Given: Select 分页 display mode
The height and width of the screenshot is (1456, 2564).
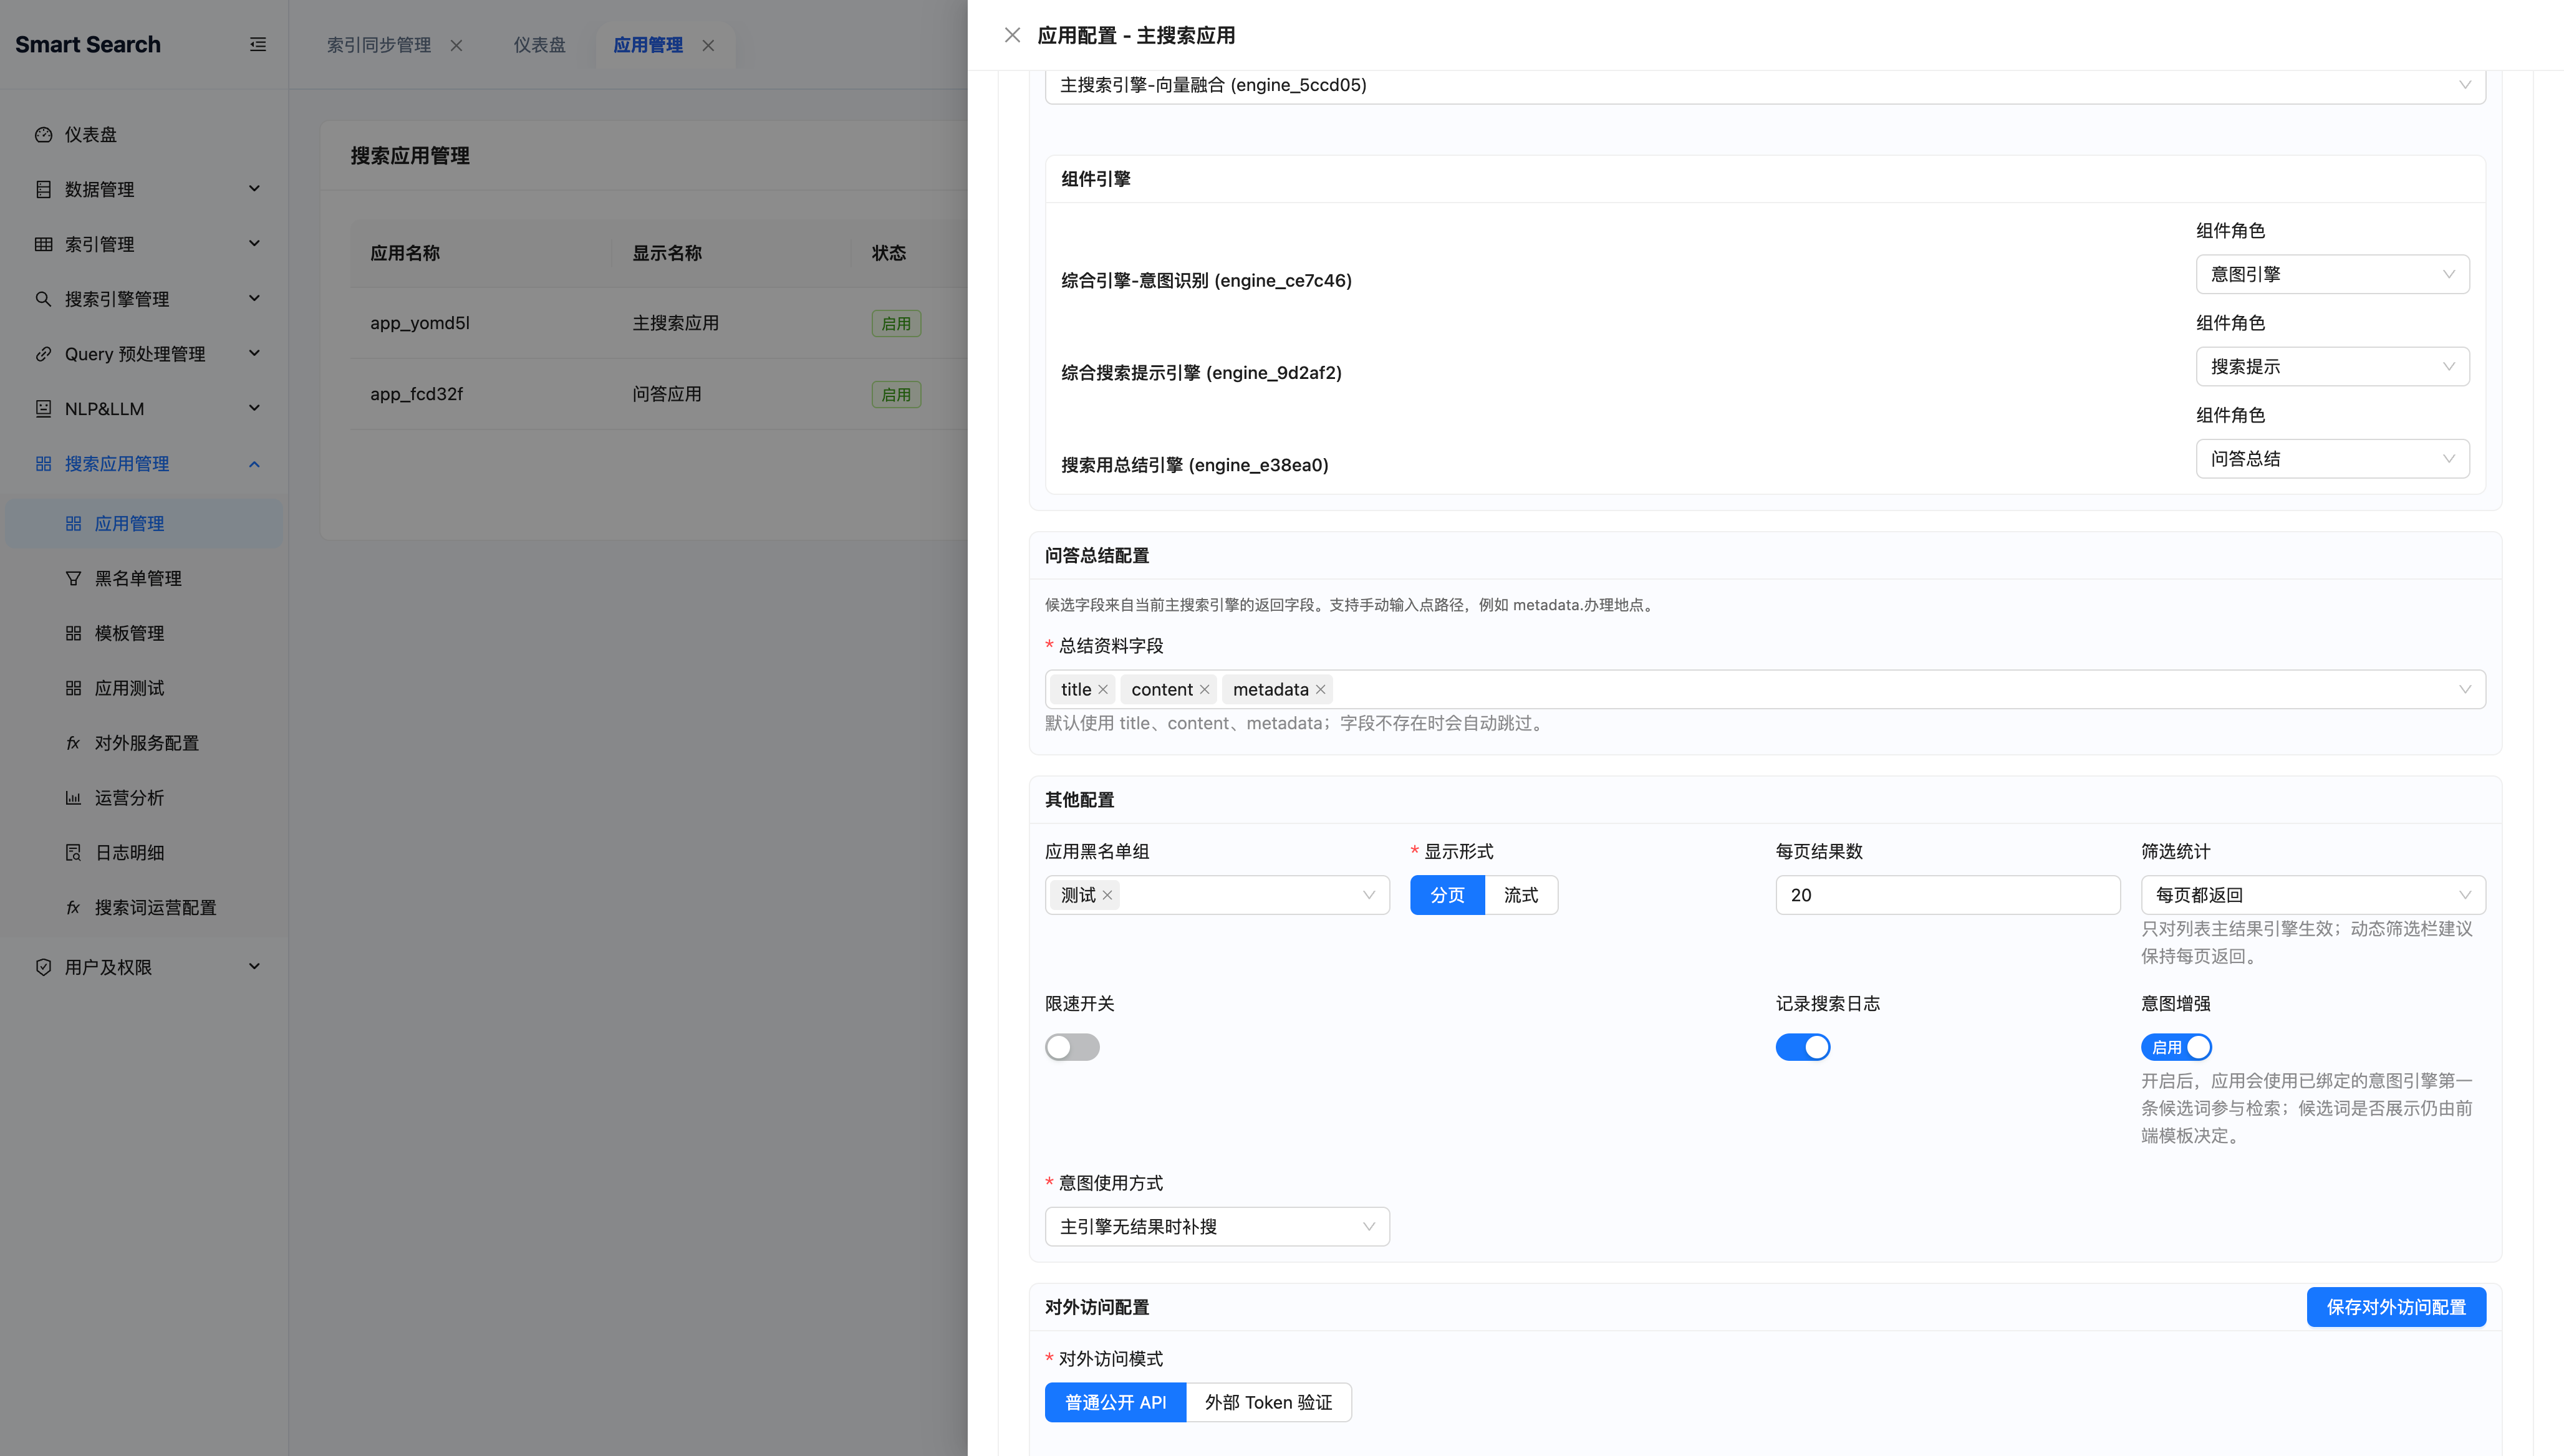Looking at the screenshot, I should 1447,895.
